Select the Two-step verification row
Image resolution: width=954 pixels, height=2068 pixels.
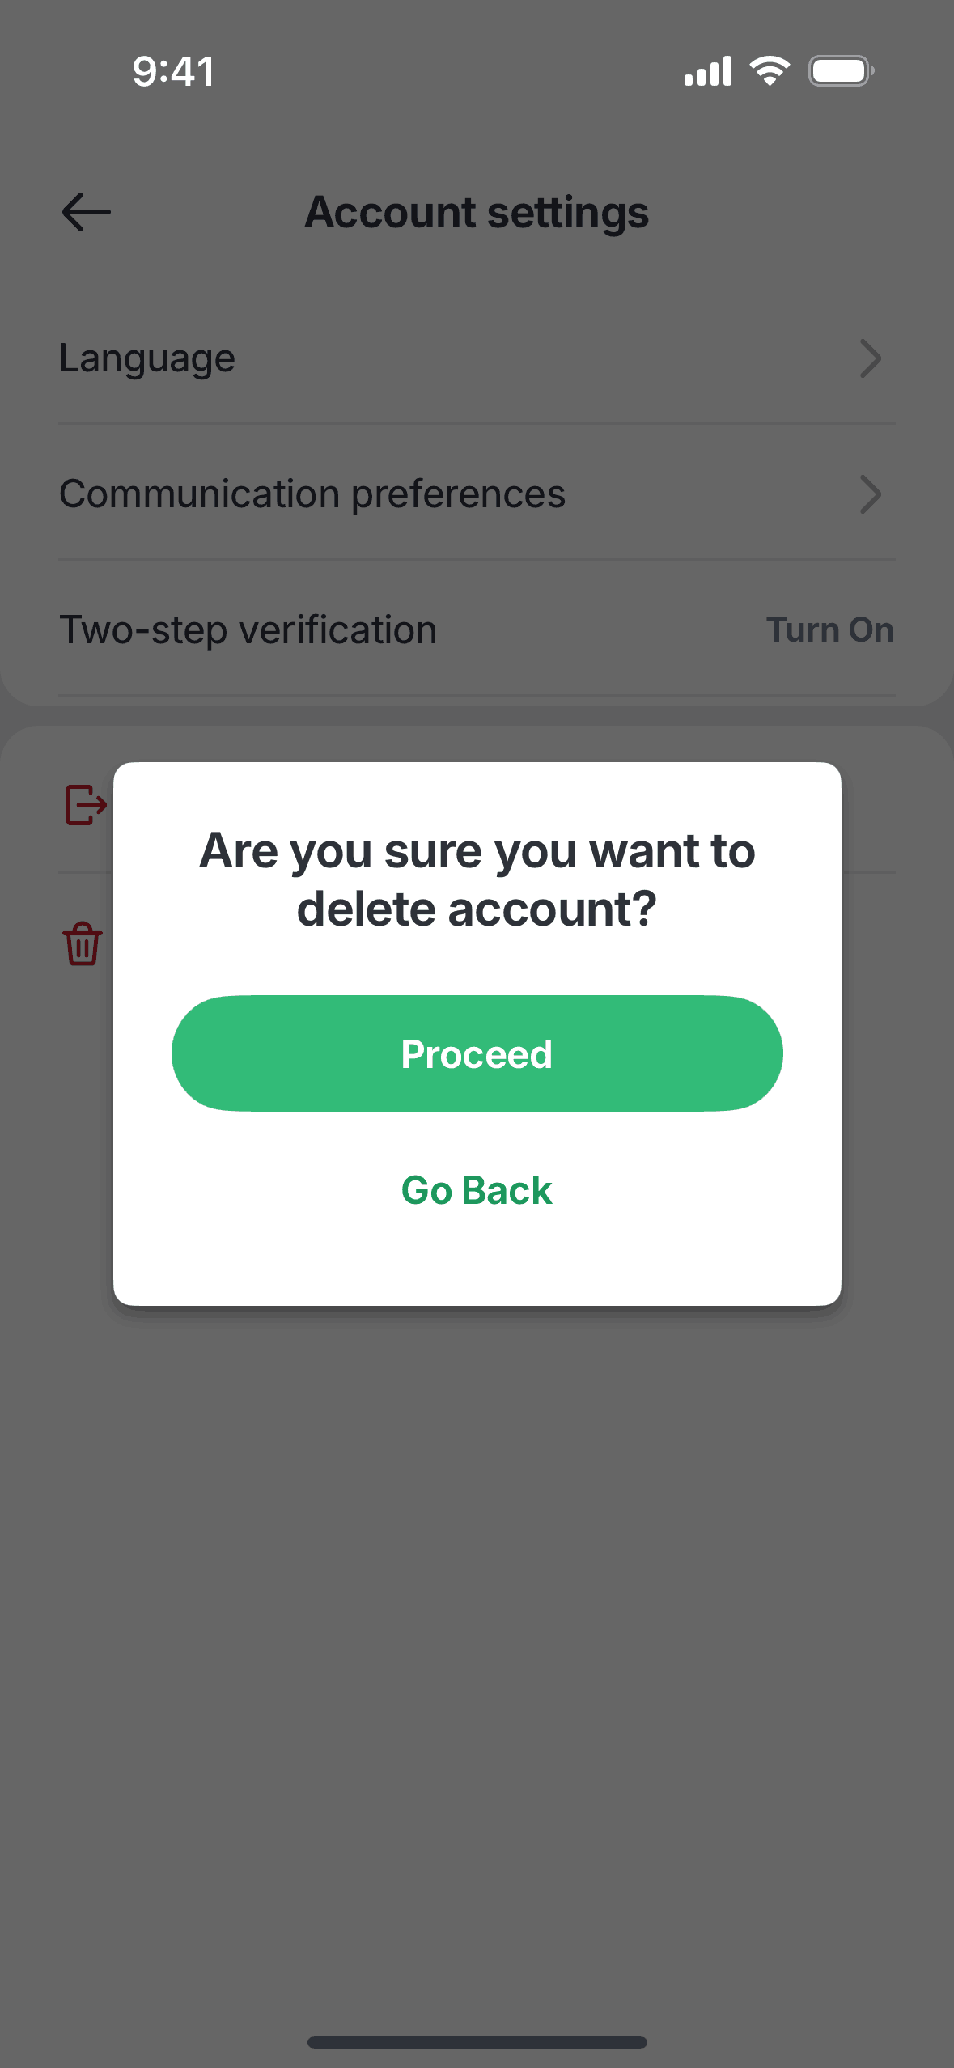pyautogui.click(x=477, y=629)
